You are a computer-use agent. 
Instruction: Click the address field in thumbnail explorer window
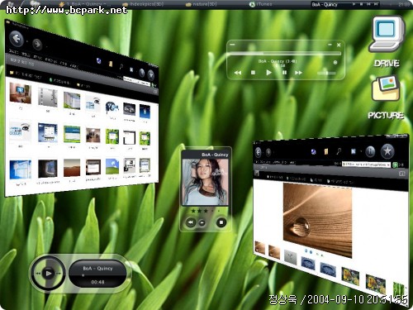click(137, 81)
